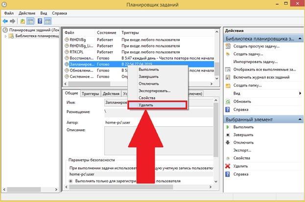Switch to the Триггеры tab

coord(90,93)
